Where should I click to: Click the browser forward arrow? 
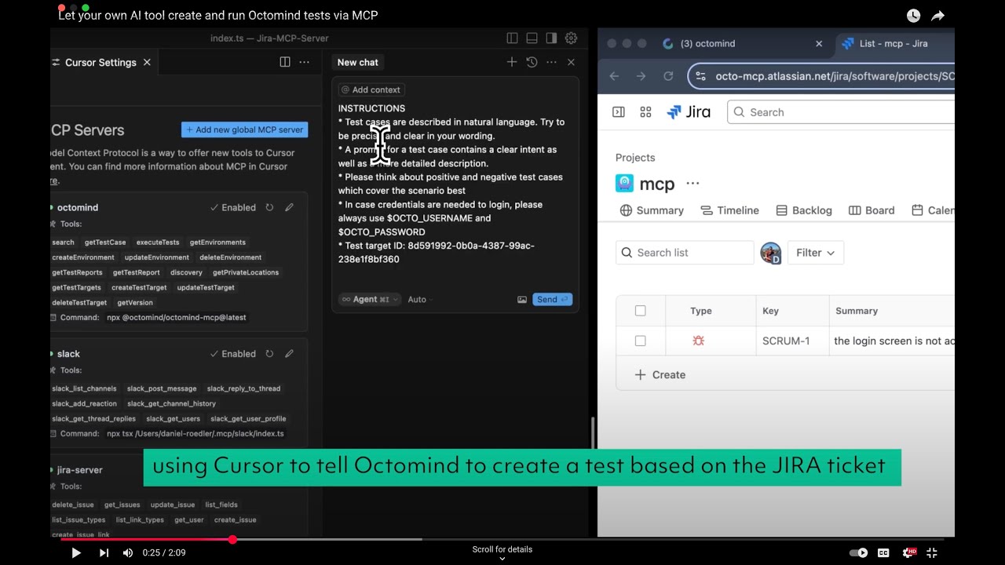pyautogui.click(x=641, y=76)
